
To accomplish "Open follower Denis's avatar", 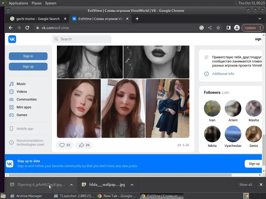I will point(254,134).
